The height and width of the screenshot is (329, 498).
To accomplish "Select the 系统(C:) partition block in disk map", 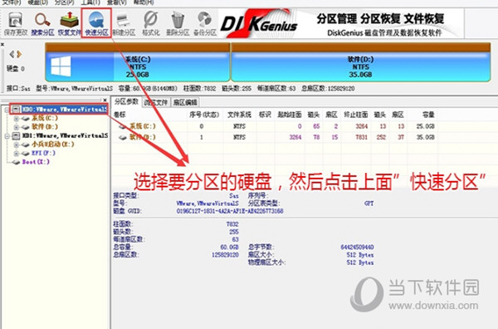I will pos(138,62).
